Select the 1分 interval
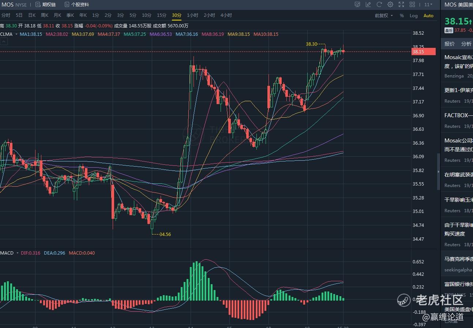Image resolution: width=473 pixels, height=328 pixels. tap(95, 15)
